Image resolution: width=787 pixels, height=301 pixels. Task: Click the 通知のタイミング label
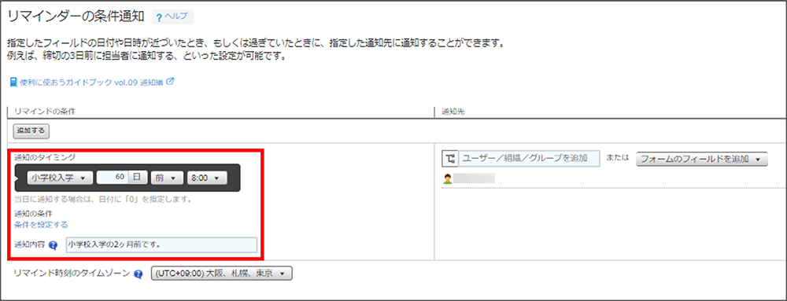tap(45, 157)
